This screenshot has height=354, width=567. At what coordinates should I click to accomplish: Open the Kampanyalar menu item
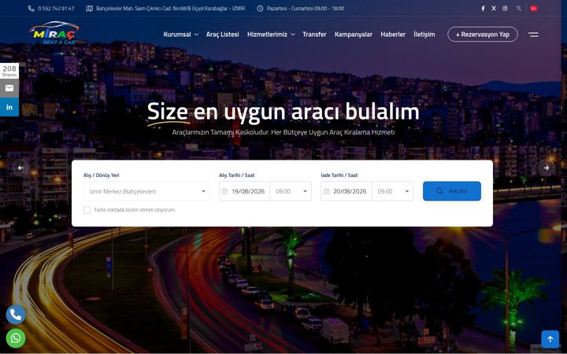(354, 35)
